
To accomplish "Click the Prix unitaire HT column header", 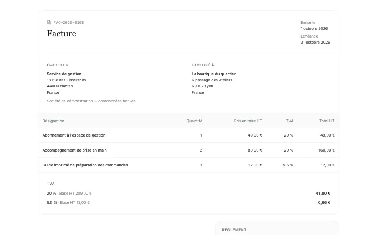I will (x=248, y=121).
